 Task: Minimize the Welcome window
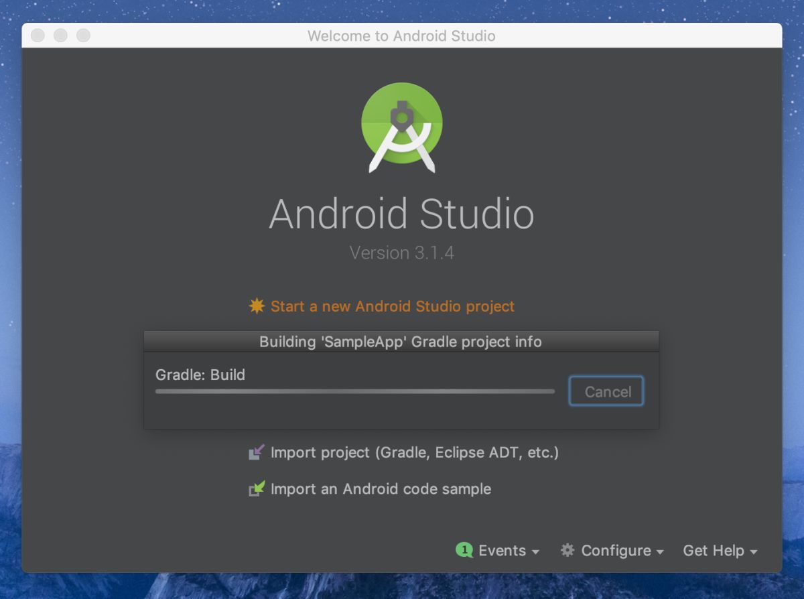[x=60, y=36]
